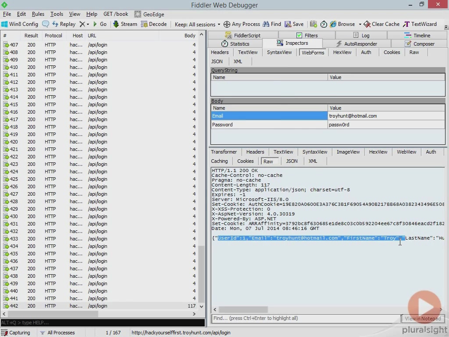Toggle Stream mode in toolbar

pos(125,24)
